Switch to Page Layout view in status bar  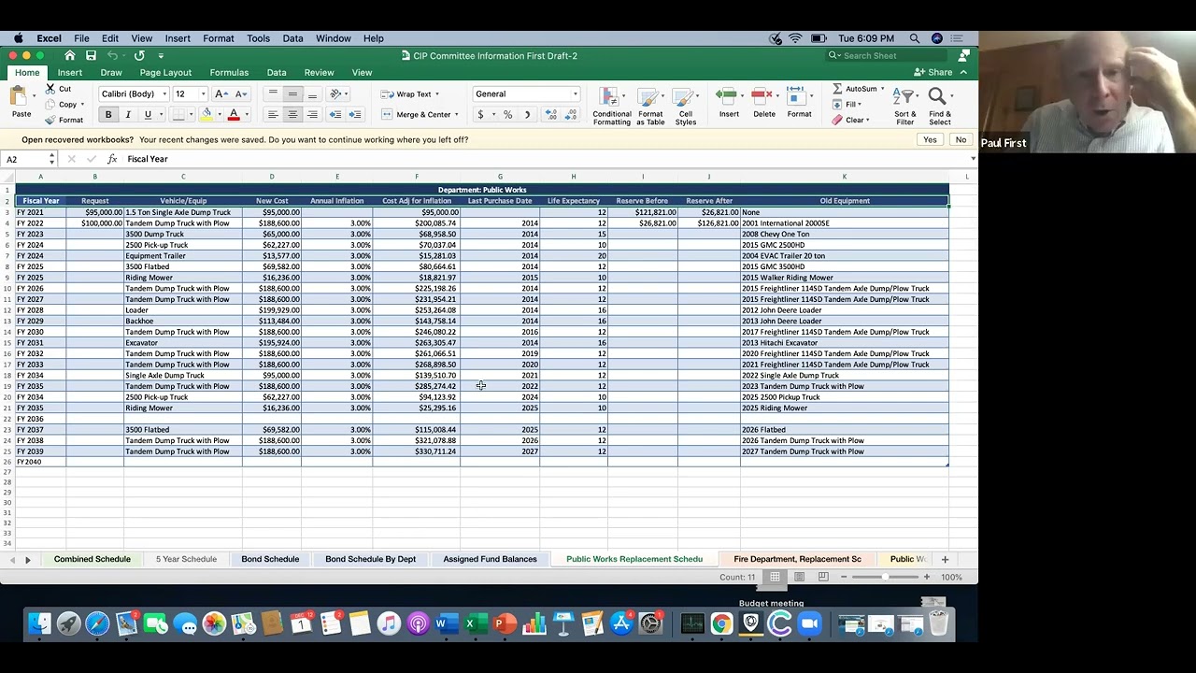pyautogui.click(x=799, y=577)
